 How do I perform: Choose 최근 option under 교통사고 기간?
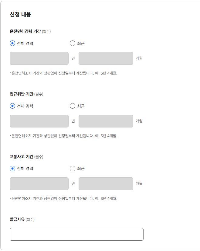click(x=72, y=168)
